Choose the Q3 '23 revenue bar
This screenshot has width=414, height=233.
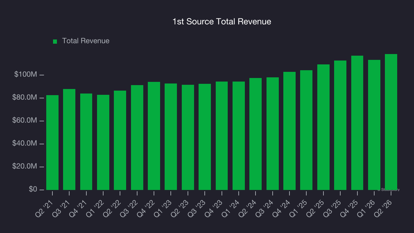[x=205, y=137]
